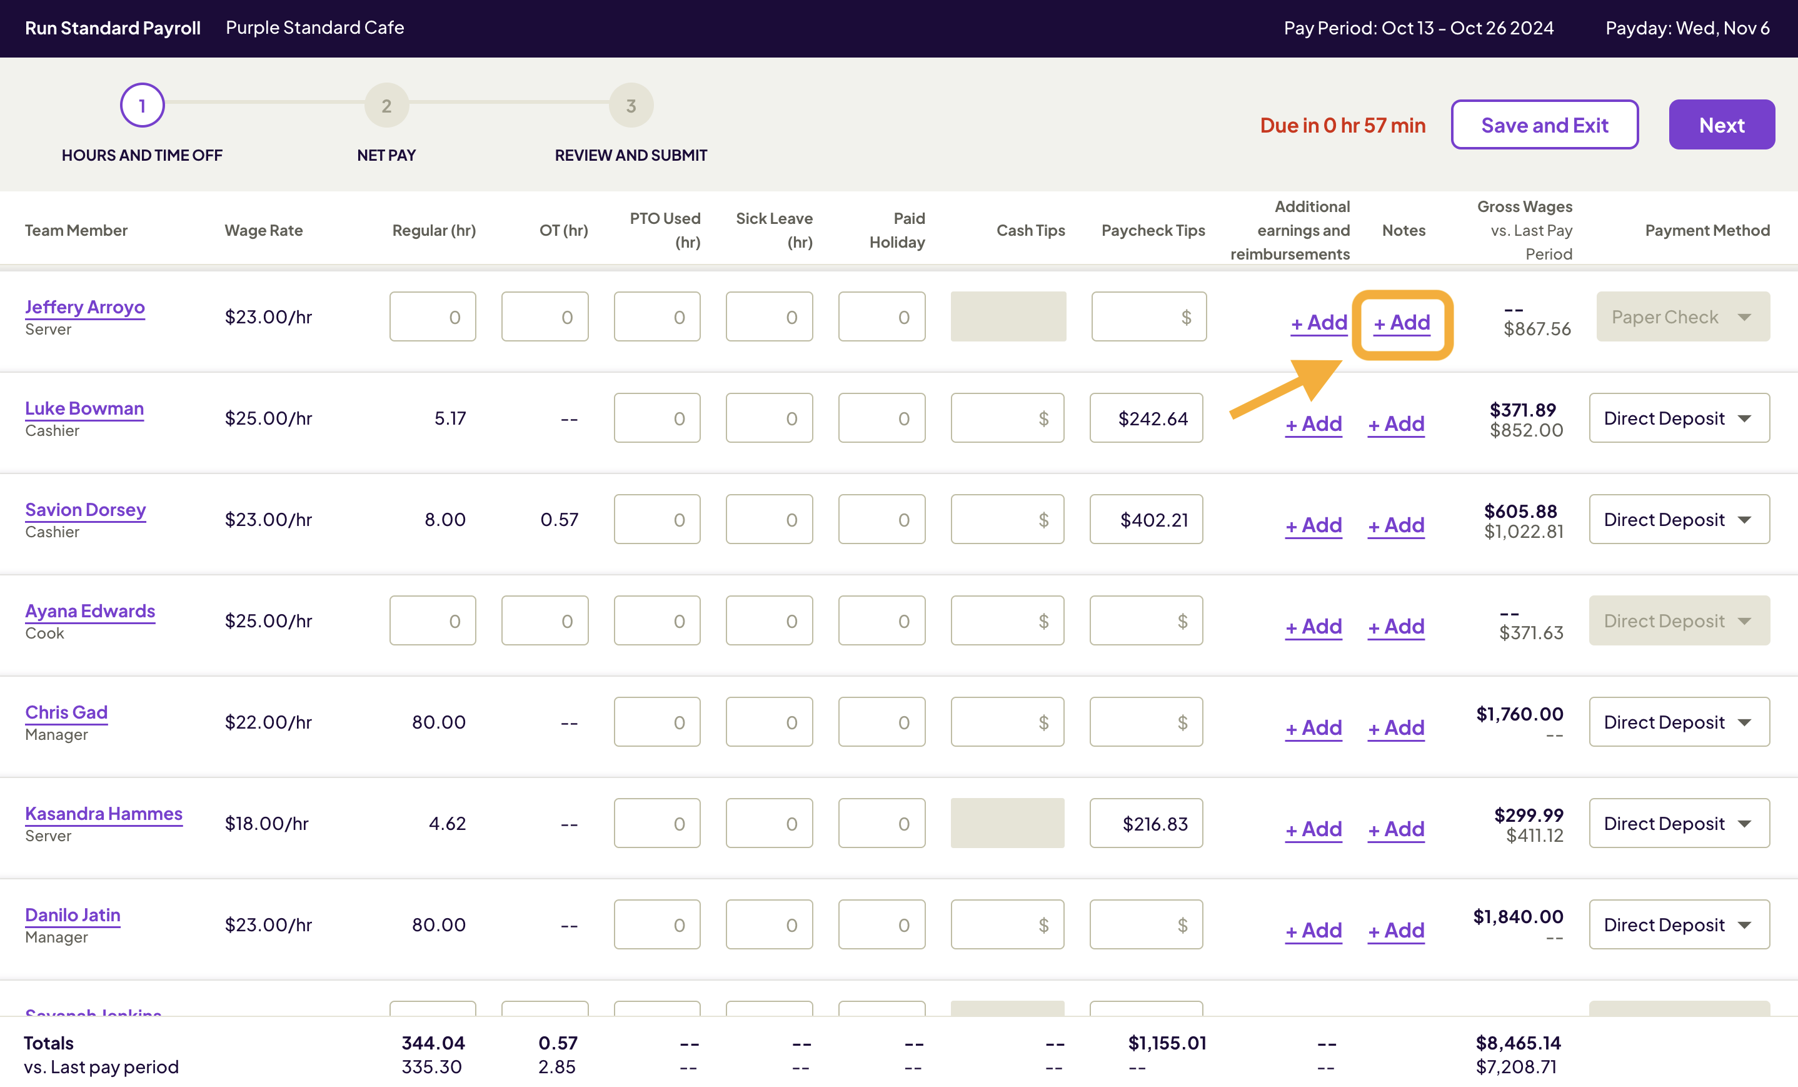Image resolution: width=1798 pixels, height=1087 pixels.
Task: Click step 1 Hours and Time Off circle
Action: pyautogui.click(x=143, y=106)
